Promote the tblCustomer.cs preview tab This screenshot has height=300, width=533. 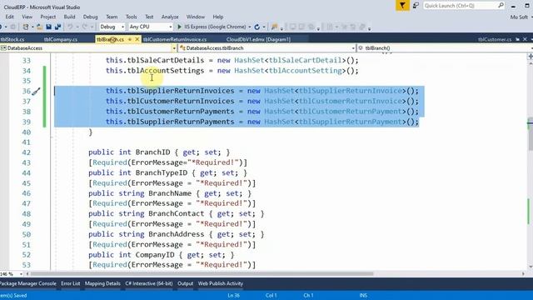517,39
